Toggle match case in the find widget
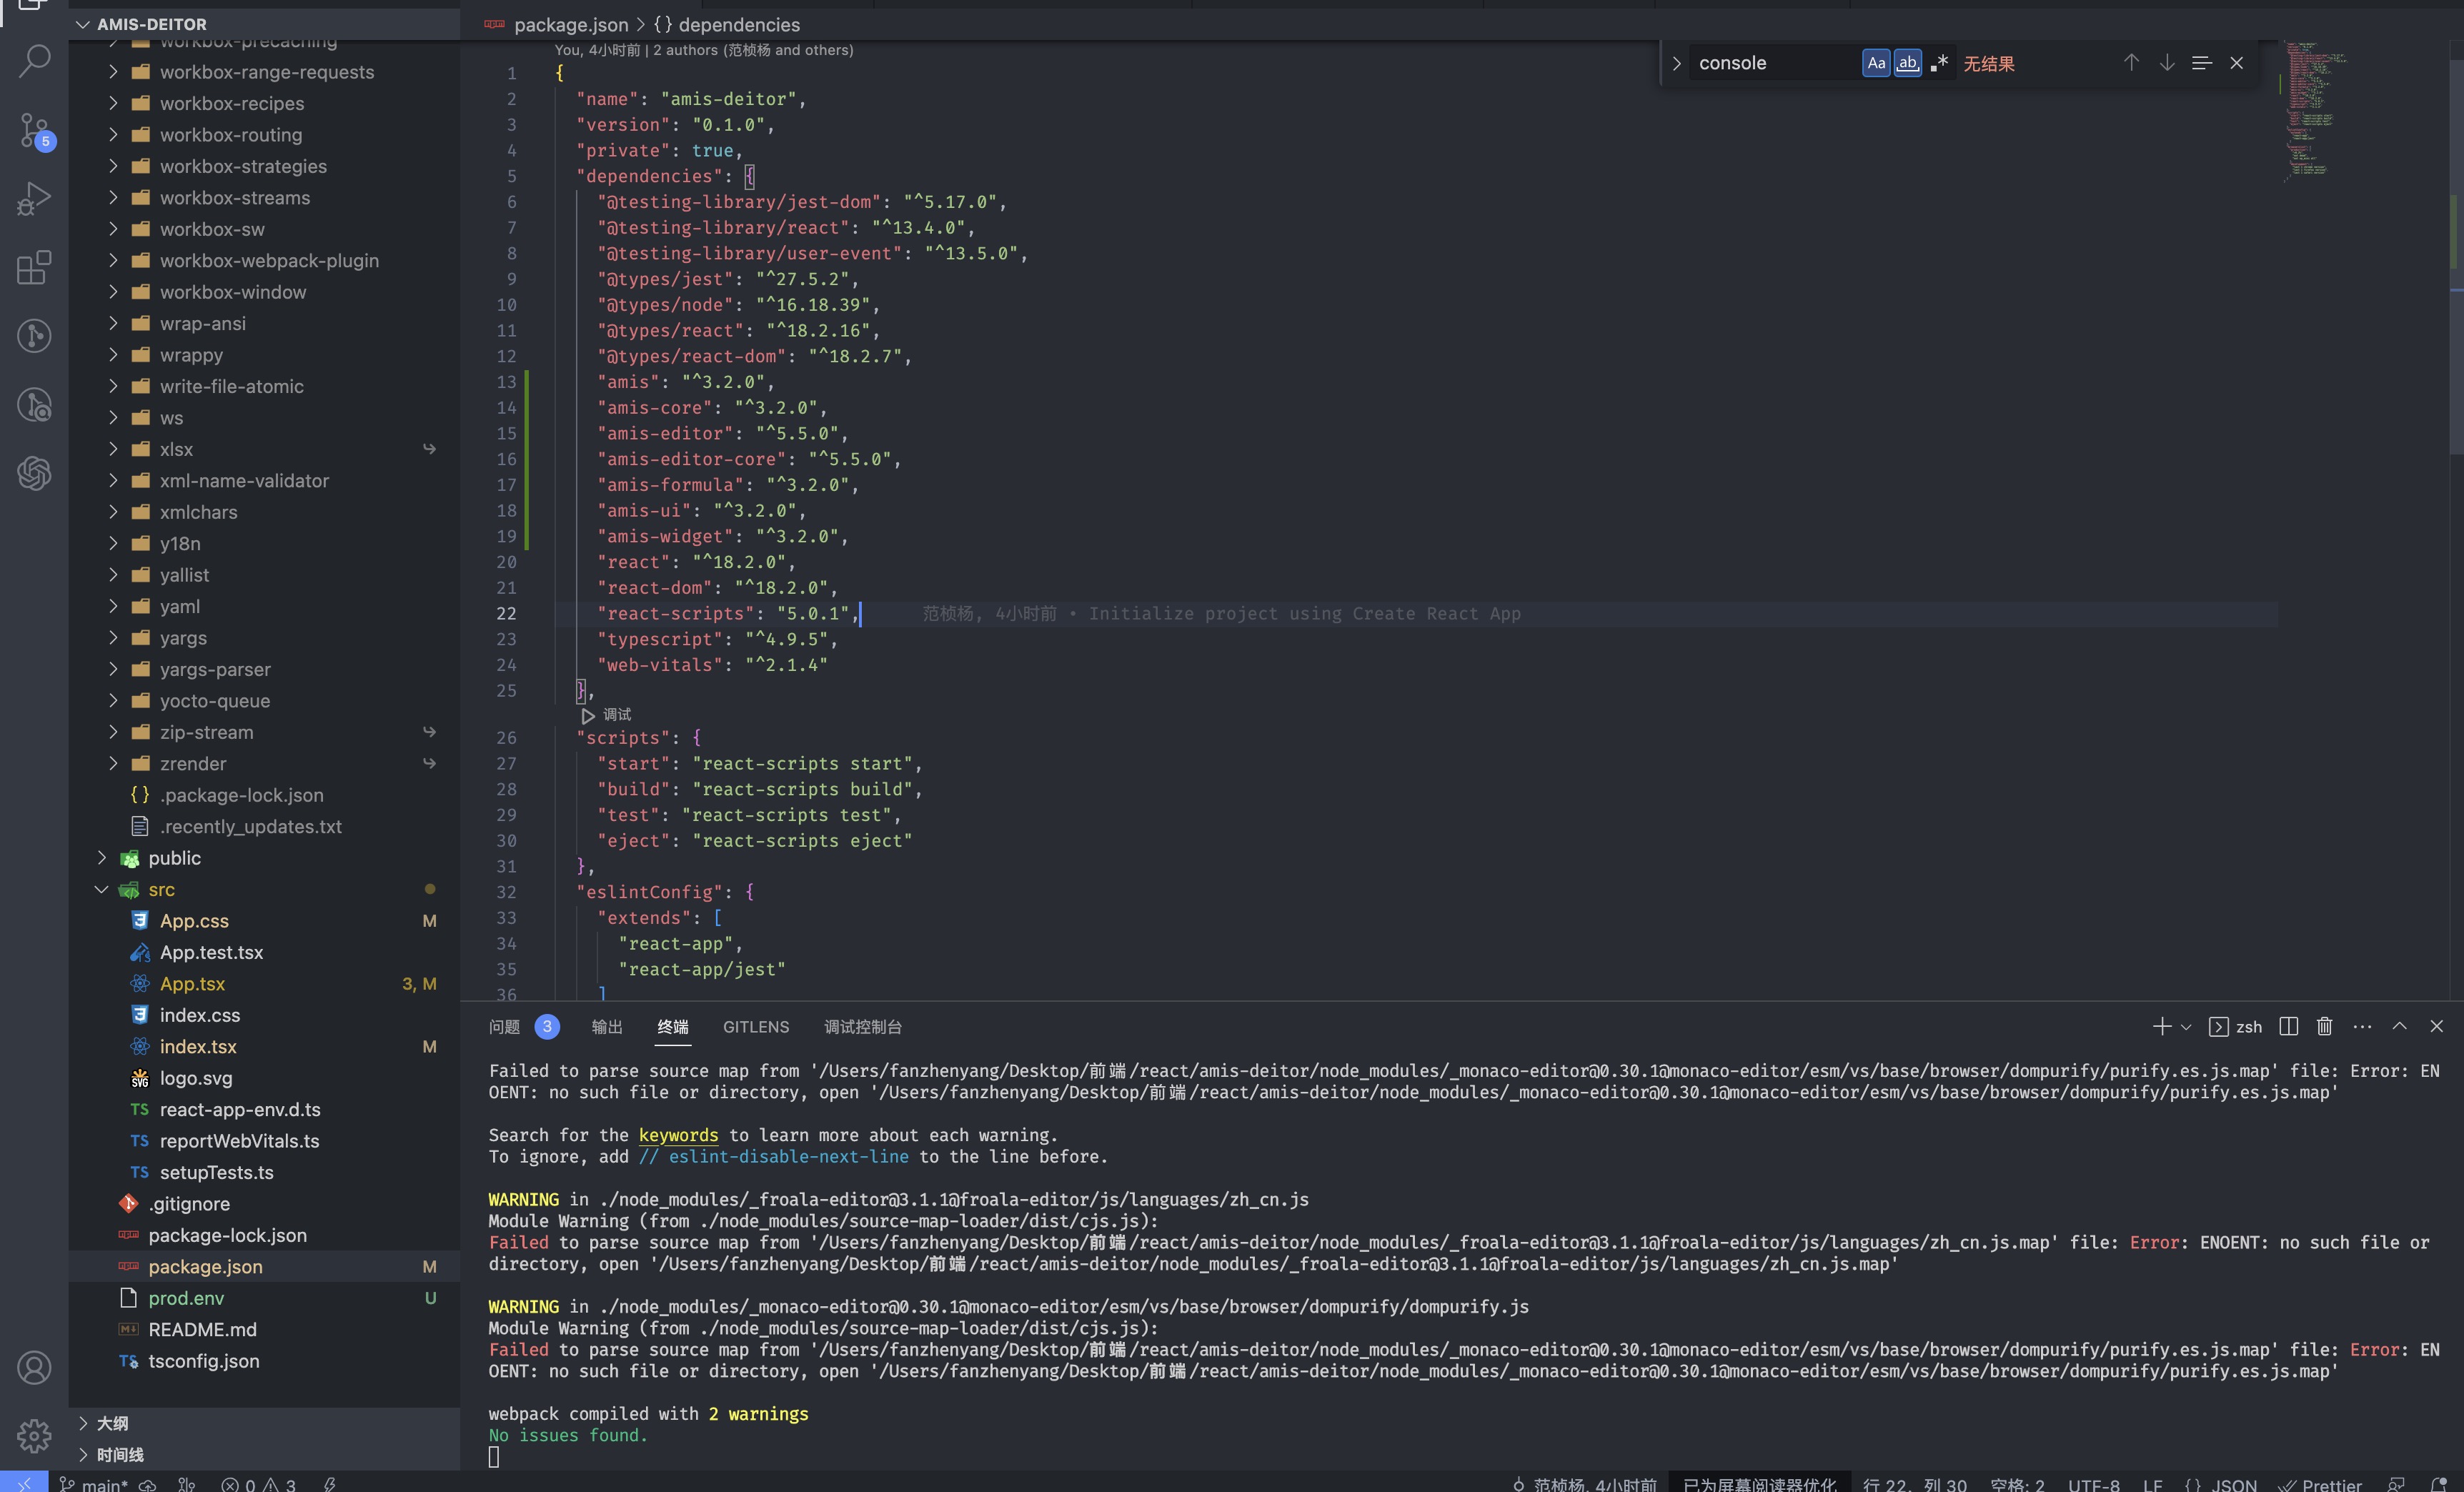Image resolution: width=2464 pixels, height=1492 pixels. click(x=1876, y=62)
